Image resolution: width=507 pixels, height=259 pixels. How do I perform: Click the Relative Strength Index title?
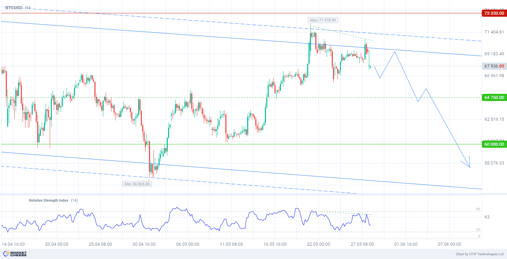point(48,201)
